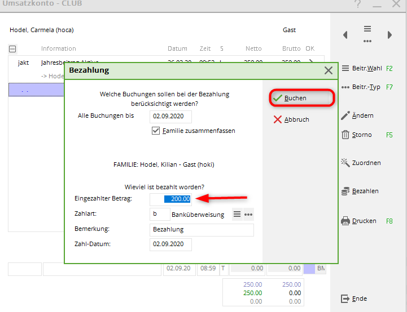Open Beitr.Wahl selection list

point(367,69)
